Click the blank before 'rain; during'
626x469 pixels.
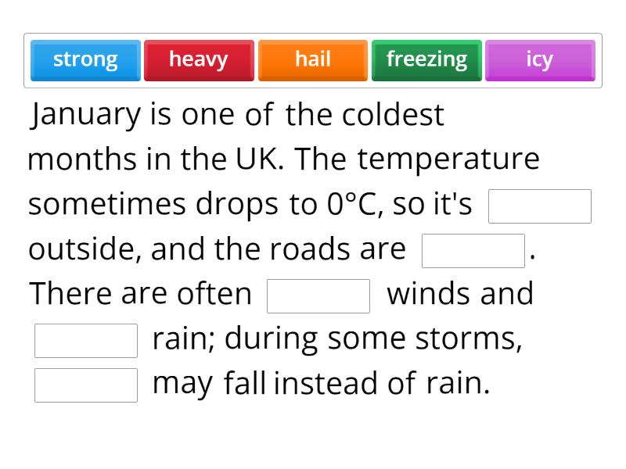(85, 339)
